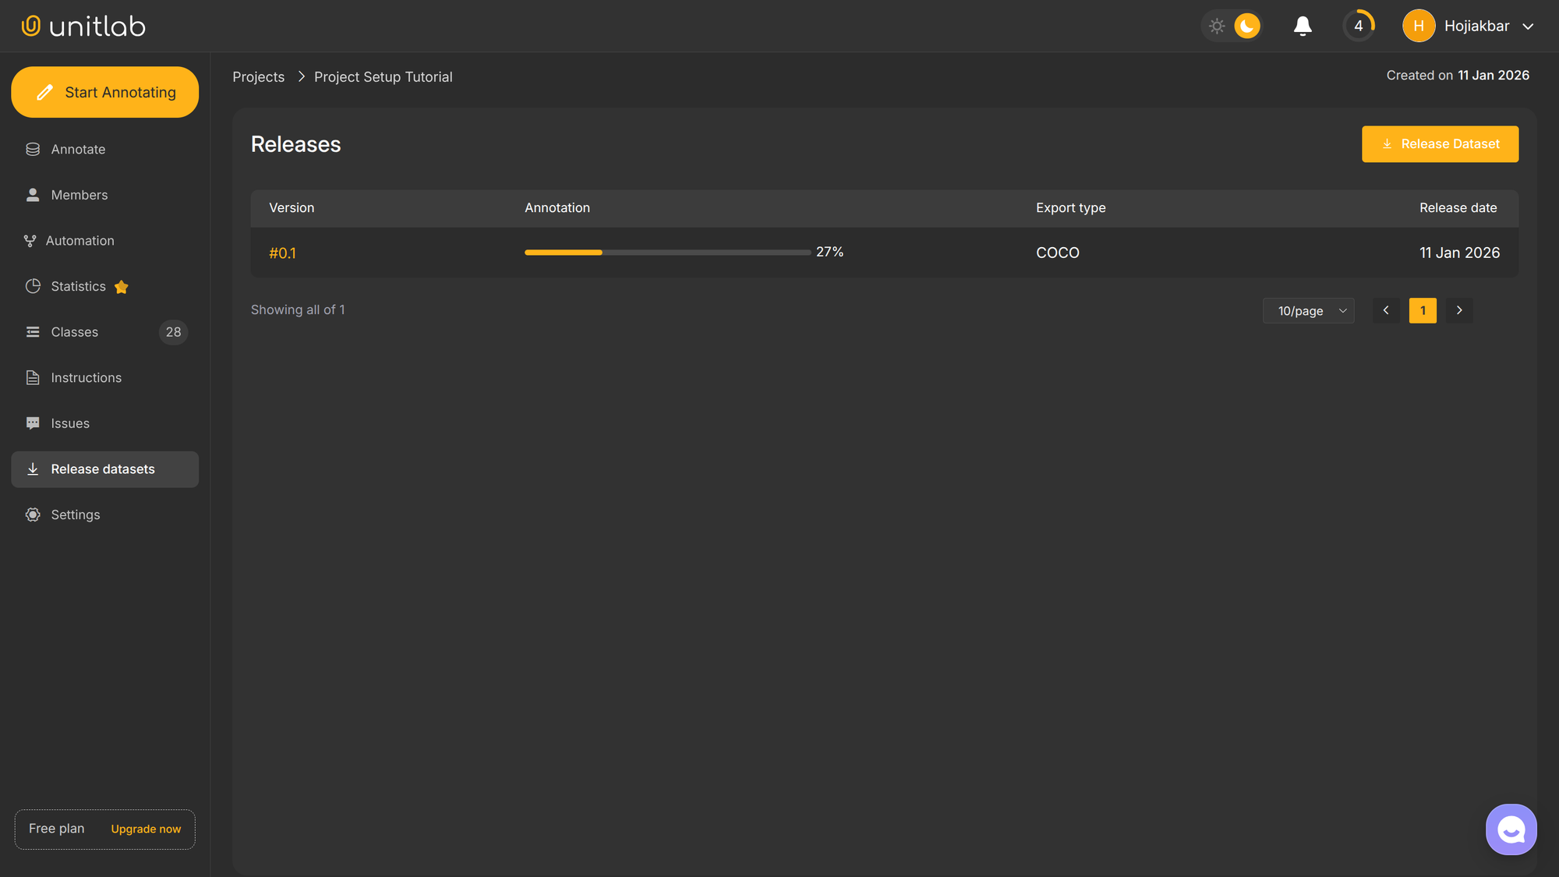Image resolution: width=1559 pixels, height=877 pixels.
Task: Open the Annotate section from the sidebar
Action: click(x=78, y=149)
